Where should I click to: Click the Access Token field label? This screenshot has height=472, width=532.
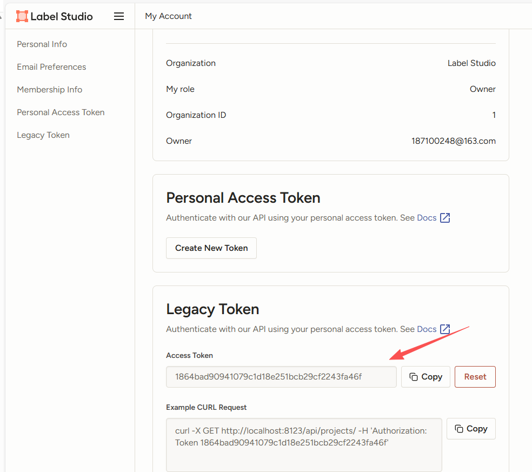coord(189,355)
